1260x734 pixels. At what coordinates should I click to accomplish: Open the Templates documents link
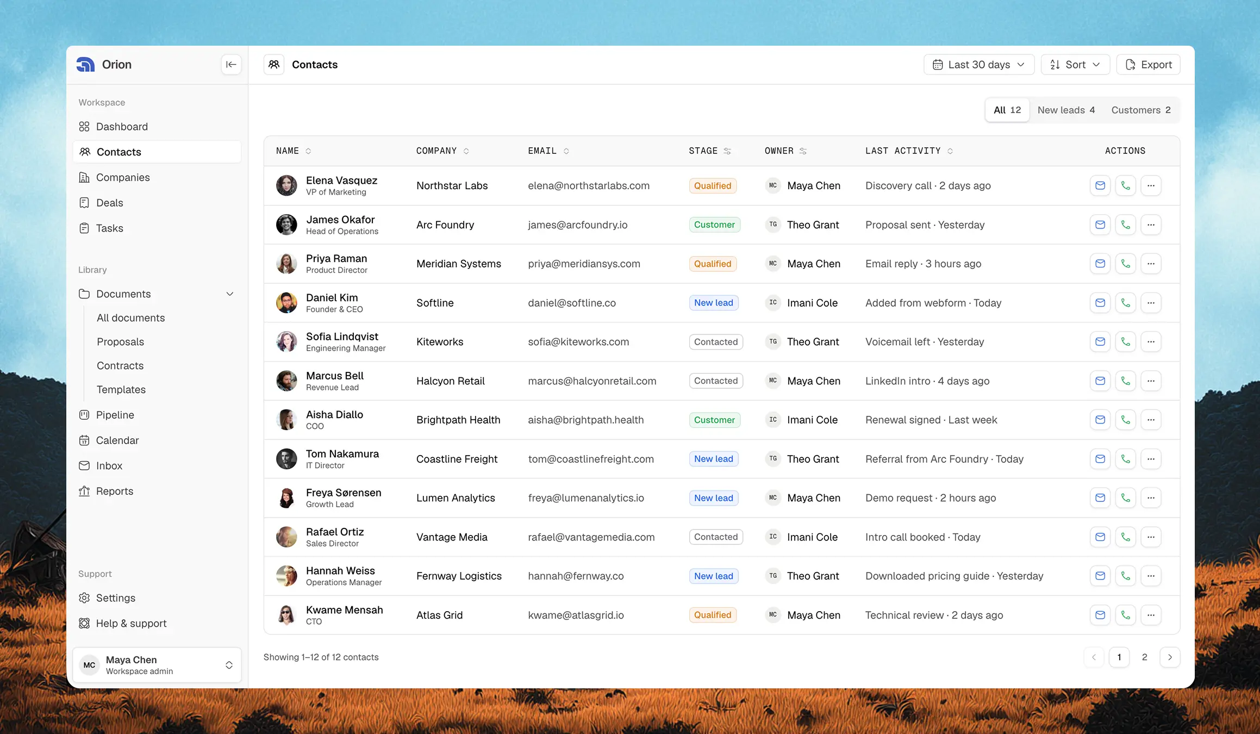pyautogui.click(x=121, y=390)
